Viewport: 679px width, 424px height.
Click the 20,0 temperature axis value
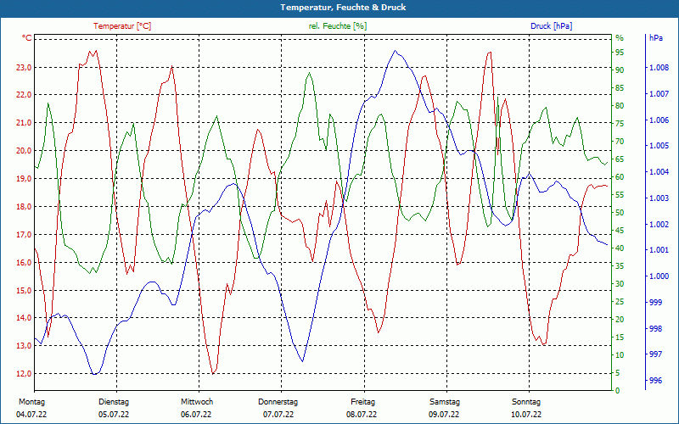tap(24, 151)
